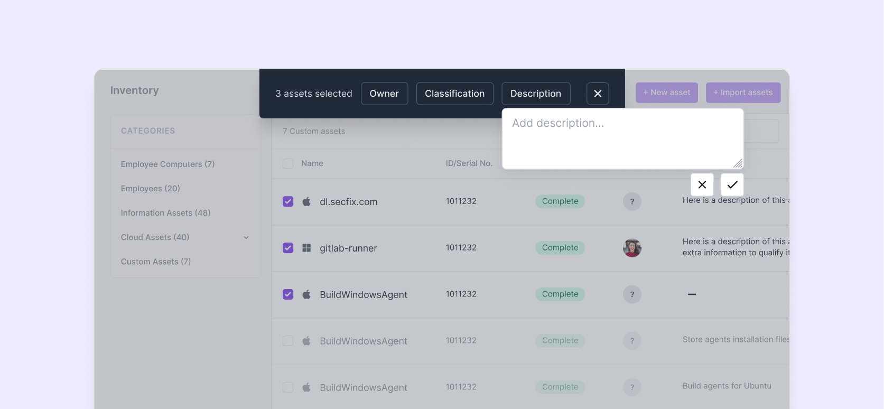Select the Information Assets (48) category

165,213
